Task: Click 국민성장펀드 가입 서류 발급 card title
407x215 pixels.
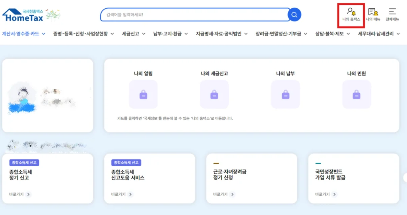Action: [330, 175]
